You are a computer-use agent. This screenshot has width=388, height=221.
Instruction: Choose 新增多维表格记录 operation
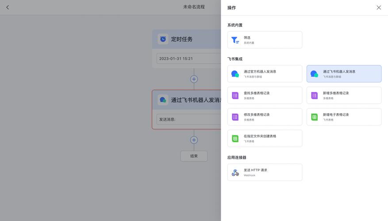pyautogui.click(x=344, y=95)
